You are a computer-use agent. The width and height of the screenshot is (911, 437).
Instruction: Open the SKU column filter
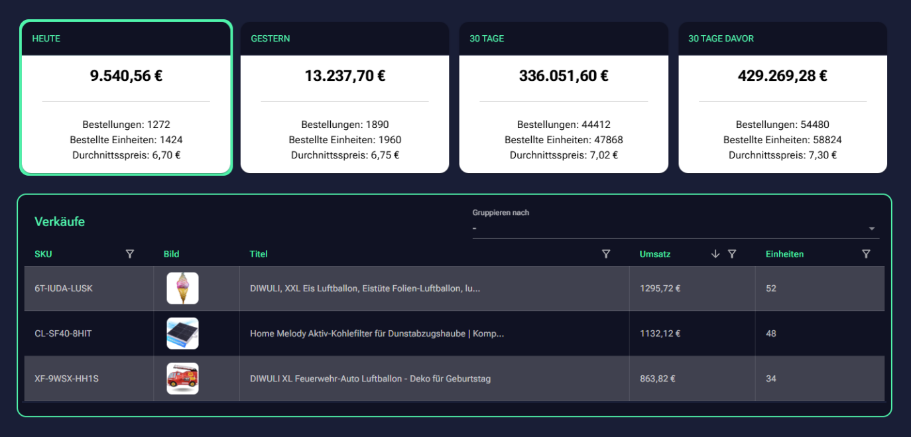[x=130, y=254]
